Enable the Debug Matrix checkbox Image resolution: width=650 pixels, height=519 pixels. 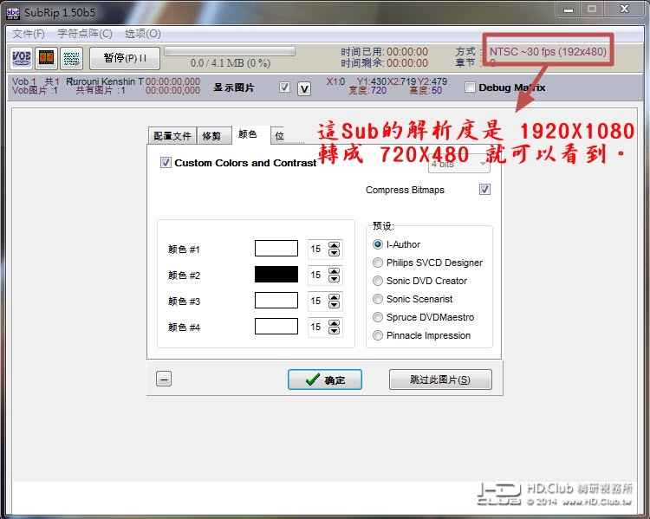(x=470, y=87)
